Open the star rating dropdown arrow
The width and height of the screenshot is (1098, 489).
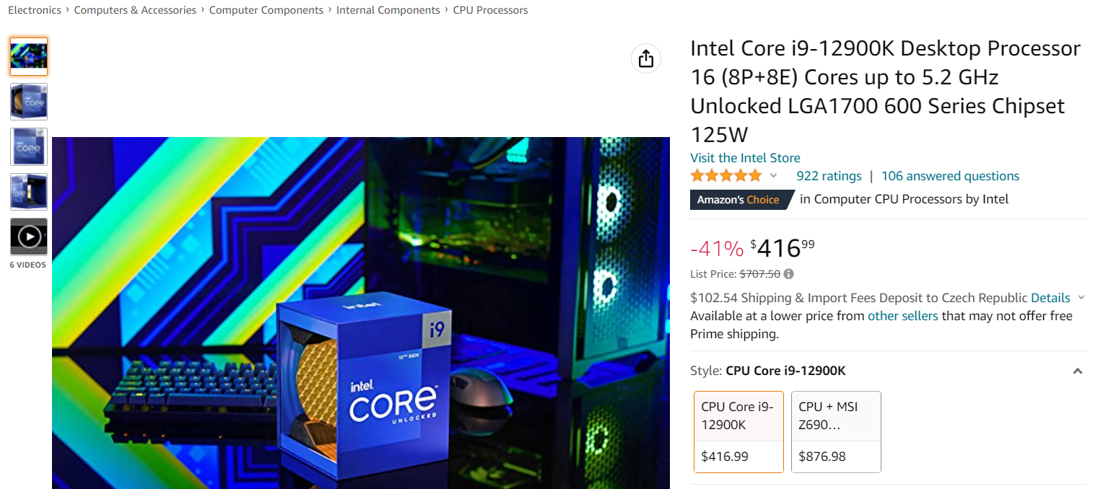pyautogui.click(x=773, y=176)
